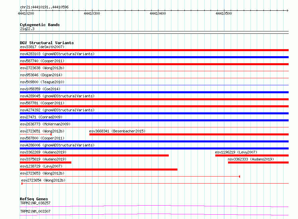This screenshot has height=219, width=298.
Task: Open variant nsv509800 (Teague2010)
Action: coord(42,82)
